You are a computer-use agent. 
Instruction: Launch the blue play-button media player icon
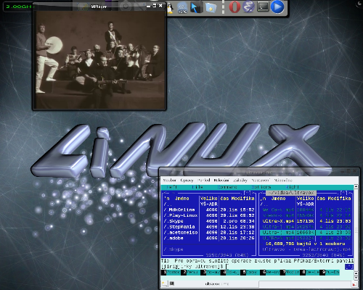point(277,7)
